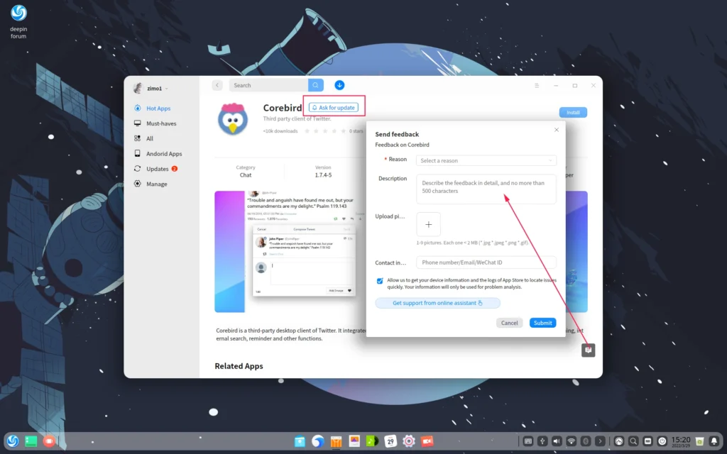Open the Select a reason dropdown
The image size is (727, 454).
486,160
